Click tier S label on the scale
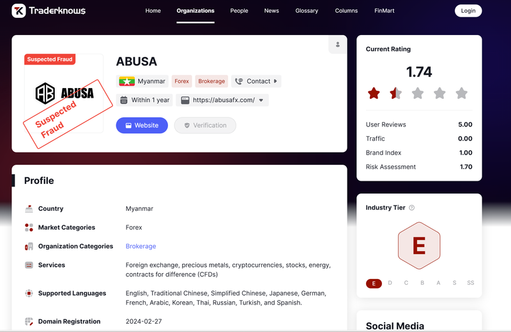The height and width of the screenshot is (332, 511). coord(454,283)
